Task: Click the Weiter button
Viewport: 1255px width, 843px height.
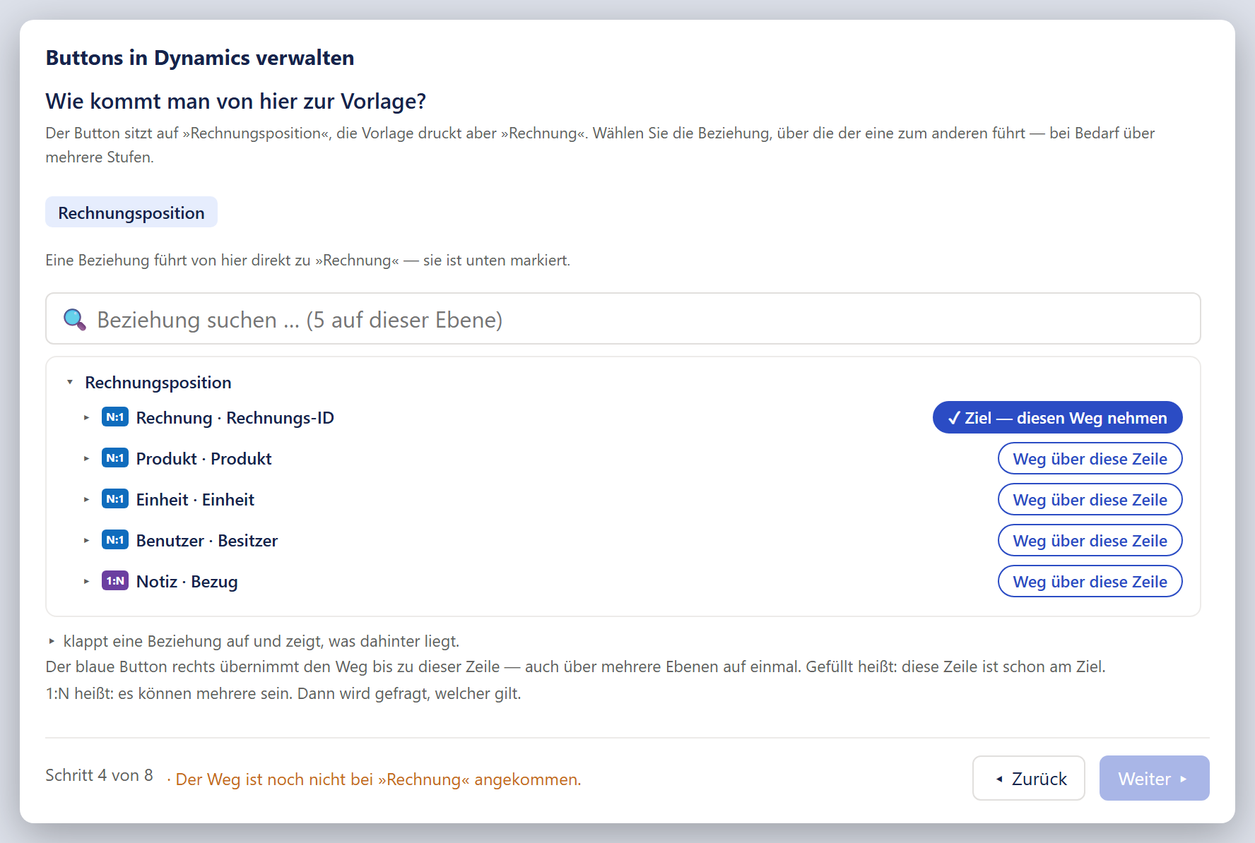Action: point(1155,778)
